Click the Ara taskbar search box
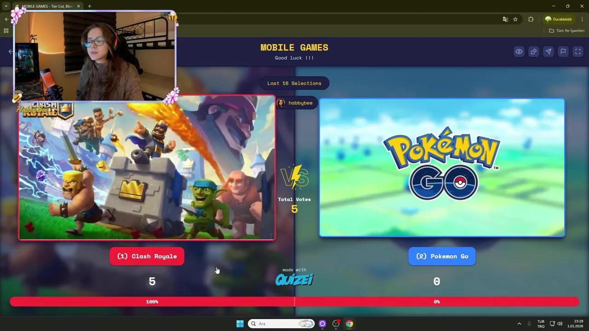 tap(281, 324)
